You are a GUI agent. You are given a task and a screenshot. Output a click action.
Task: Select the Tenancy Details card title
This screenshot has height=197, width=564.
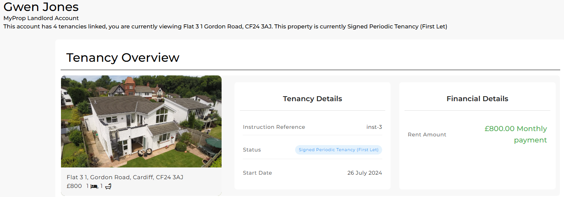[x=312, y=99]
